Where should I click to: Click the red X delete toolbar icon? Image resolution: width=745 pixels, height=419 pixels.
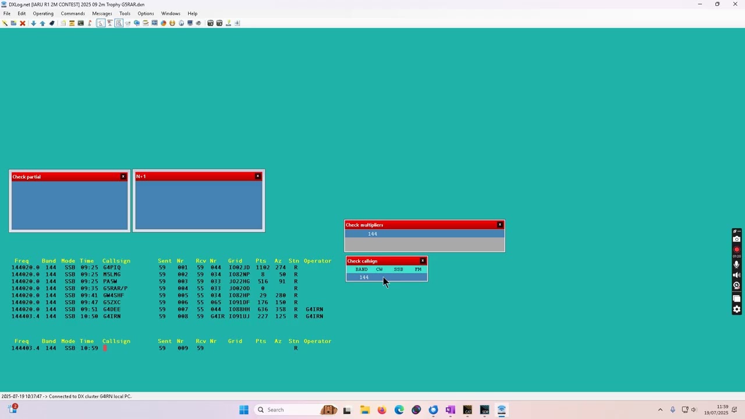pos(23,23)
